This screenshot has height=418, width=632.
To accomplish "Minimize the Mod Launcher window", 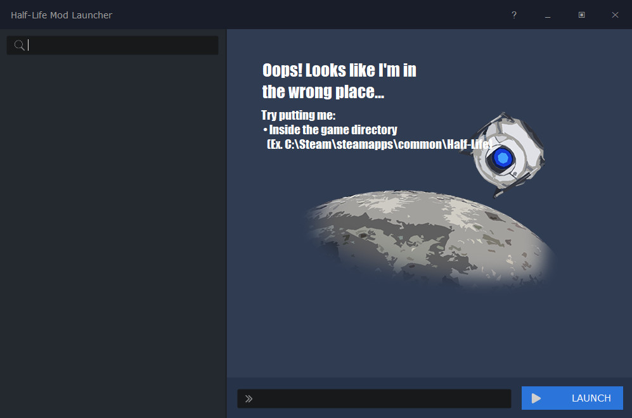I will coord(548,15).
